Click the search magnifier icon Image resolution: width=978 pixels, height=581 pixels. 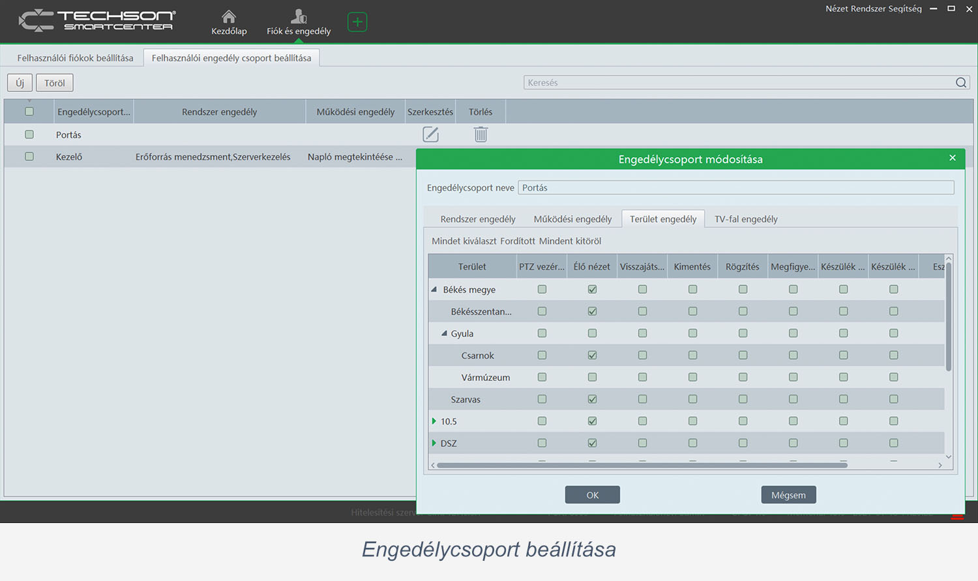pos(961,83)
